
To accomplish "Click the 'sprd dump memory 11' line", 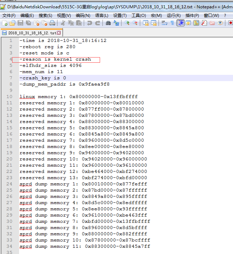I will pos(85,246).
